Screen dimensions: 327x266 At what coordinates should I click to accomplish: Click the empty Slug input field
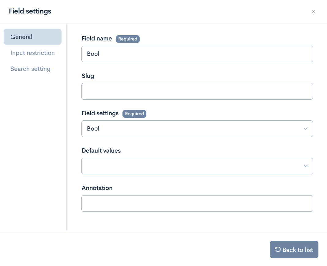[x=197, y=91]
